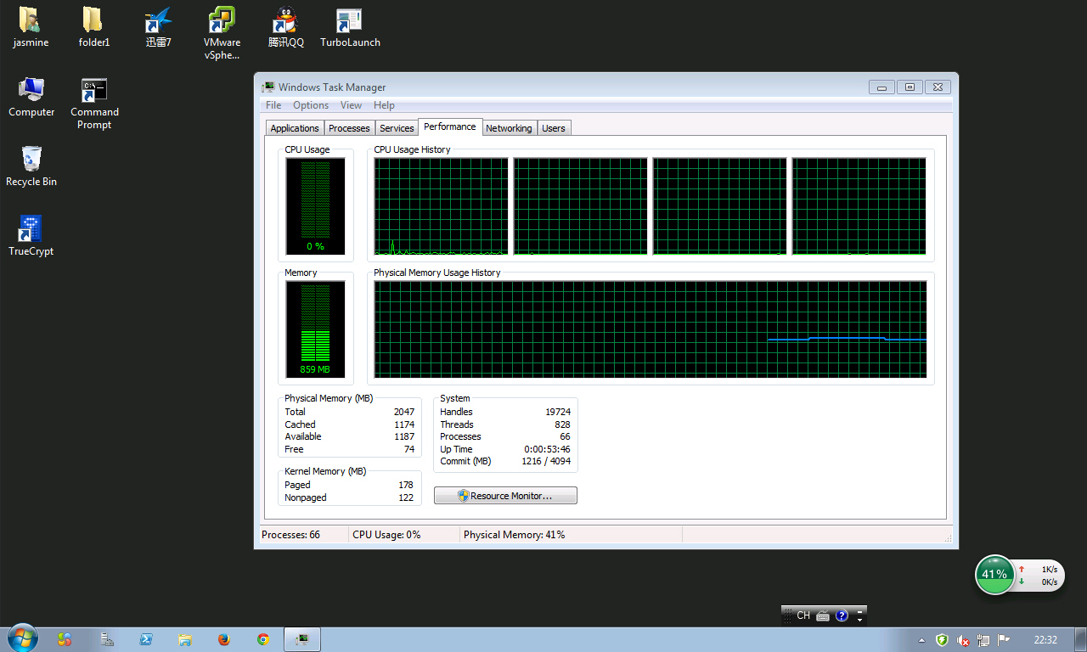Launch PowerShell from the taskbar
Image resolution: width=1087 pixels, height=652 pixels.
tap(146, 639)
